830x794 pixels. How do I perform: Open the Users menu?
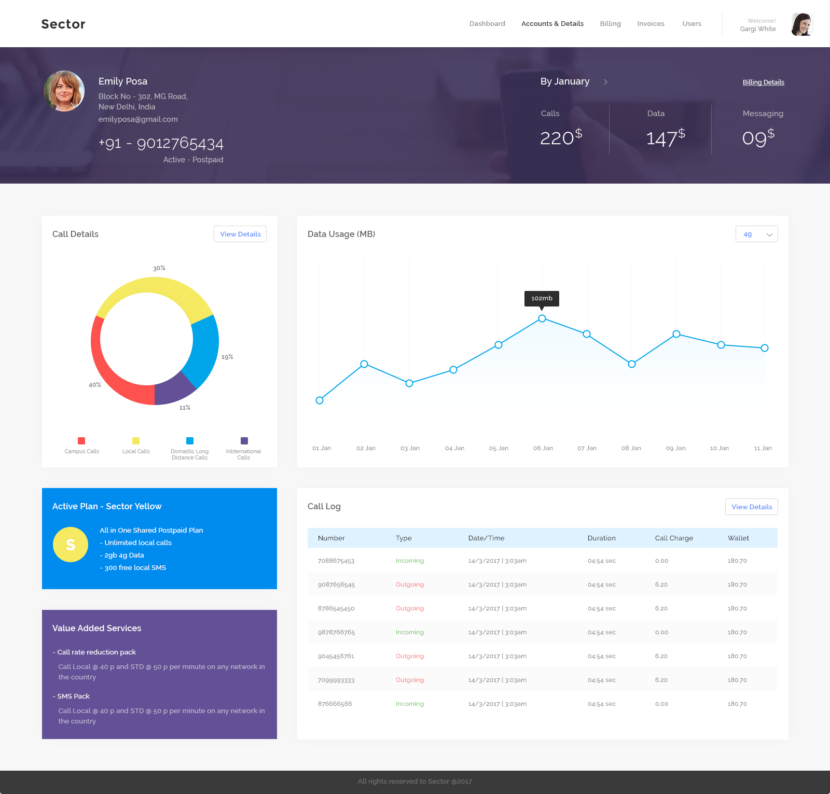[692, 24]
